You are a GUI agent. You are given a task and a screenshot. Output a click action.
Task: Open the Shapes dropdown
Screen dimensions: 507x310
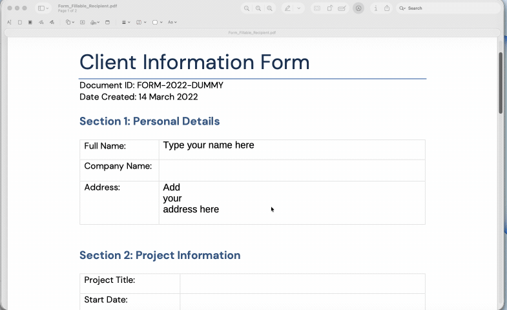[70, 23]
